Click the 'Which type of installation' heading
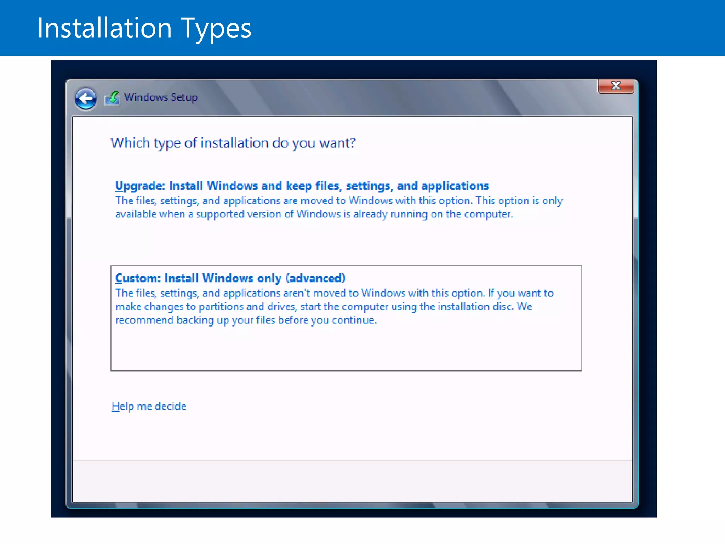The height and width of the screenshot is (544, 725). 233,143
